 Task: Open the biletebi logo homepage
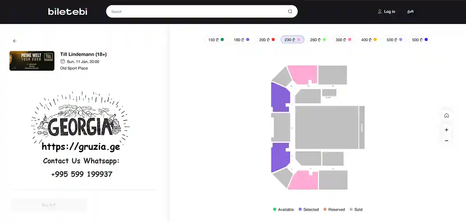click(68, 12)
